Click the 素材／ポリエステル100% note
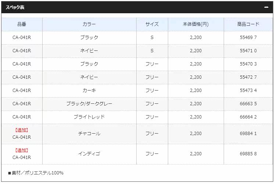 (36, 173)
